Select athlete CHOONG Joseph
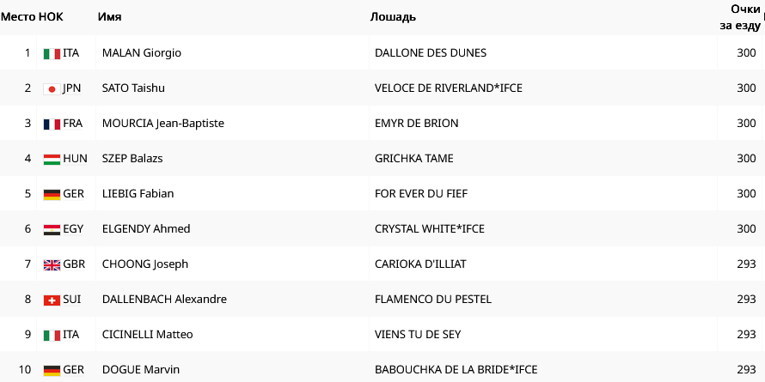The width and height of the screenshot is (765, 382). pos(145,264)
